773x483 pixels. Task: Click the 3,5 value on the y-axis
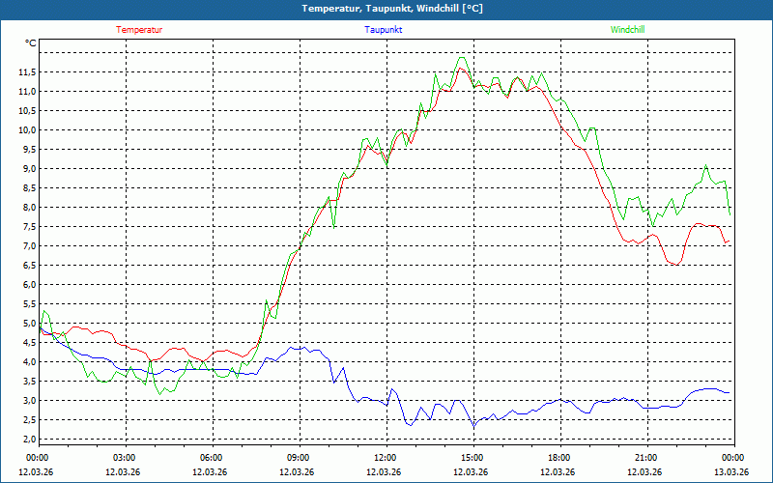pos(28,382)
